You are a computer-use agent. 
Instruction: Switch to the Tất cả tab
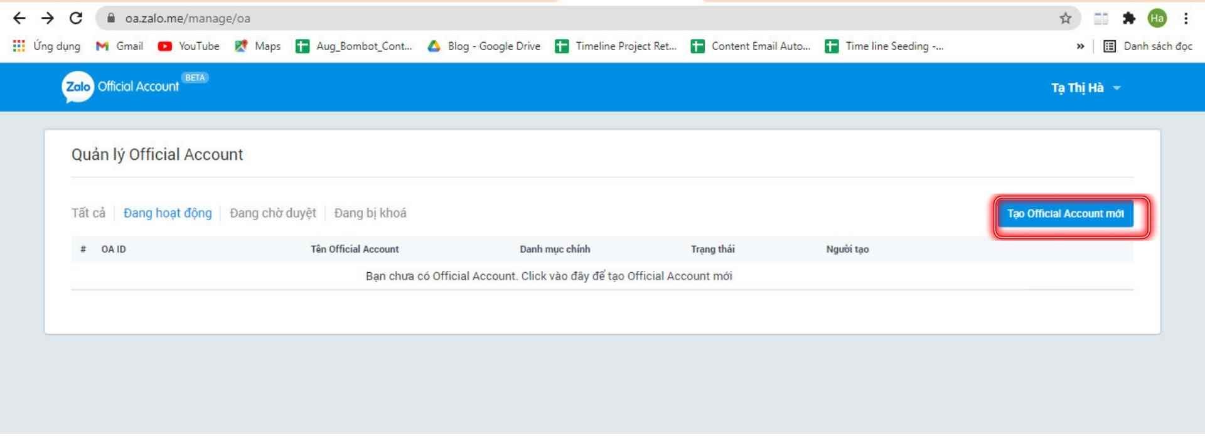pos(88,213)
